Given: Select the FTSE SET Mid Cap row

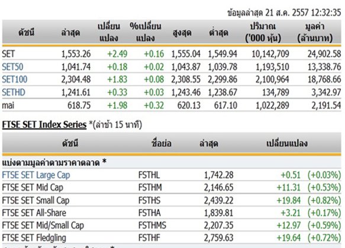Looking at the screenshot, I should click(172, 188).
